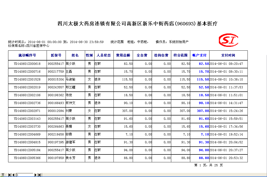Image resolution: width=267 pixels, height=177 pixels.
Task: Select the name 邱霖
Action: (x=69, y=134)
